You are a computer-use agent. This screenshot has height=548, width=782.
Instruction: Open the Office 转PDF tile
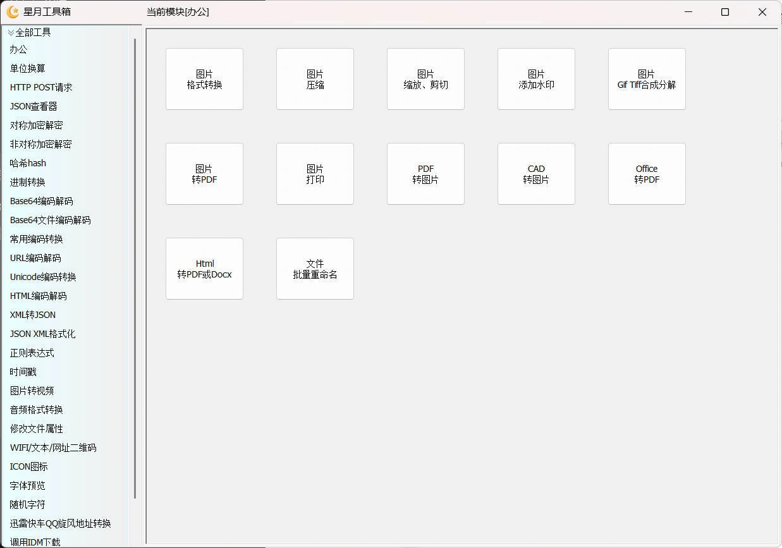tap(647, 174)
